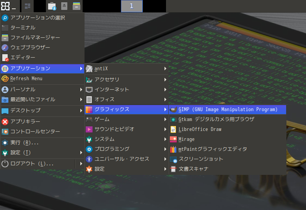The image size is (306, 210).
Task: Click the ウェブブラウザー compass icon
Action: [x=5, y=47]
